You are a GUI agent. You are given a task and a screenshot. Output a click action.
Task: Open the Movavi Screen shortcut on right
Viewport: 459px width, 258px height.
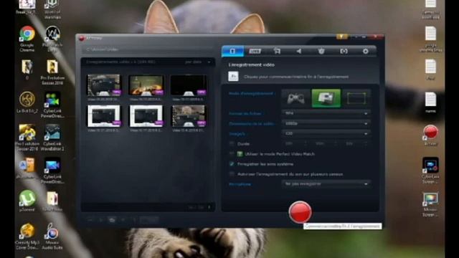430,204
